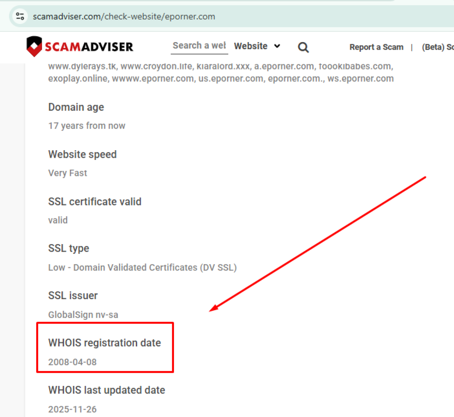Screen dimensions: 454x417
Task: Select the SSL certificate valid heading
Action: tap(95, 202)
